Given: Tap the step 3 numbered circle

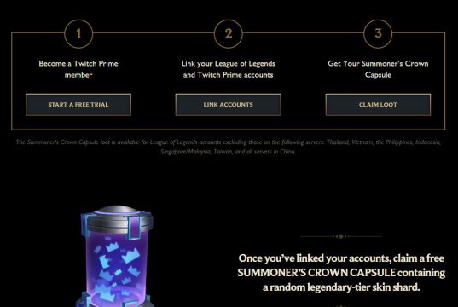Looking at the screenshot, I should (x=378, y=33).
